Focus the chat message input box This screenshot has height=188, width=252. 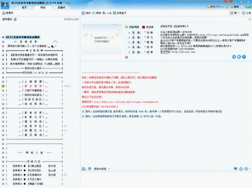(166, 179)
